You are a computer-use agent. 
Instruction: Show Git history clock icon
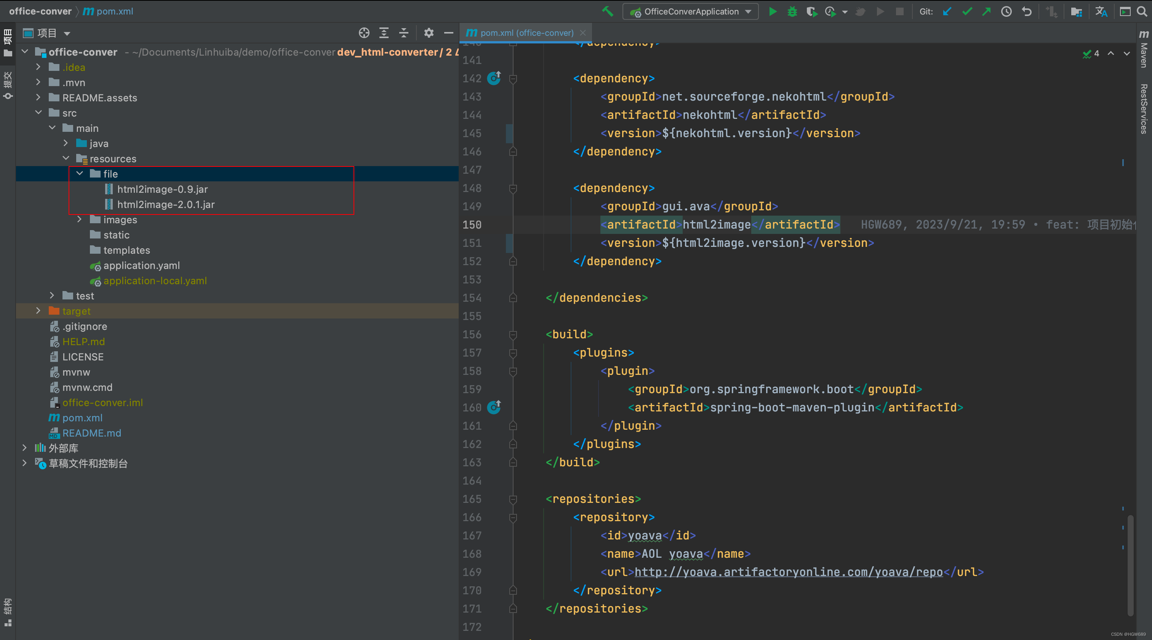click(x=1006, y=12)
